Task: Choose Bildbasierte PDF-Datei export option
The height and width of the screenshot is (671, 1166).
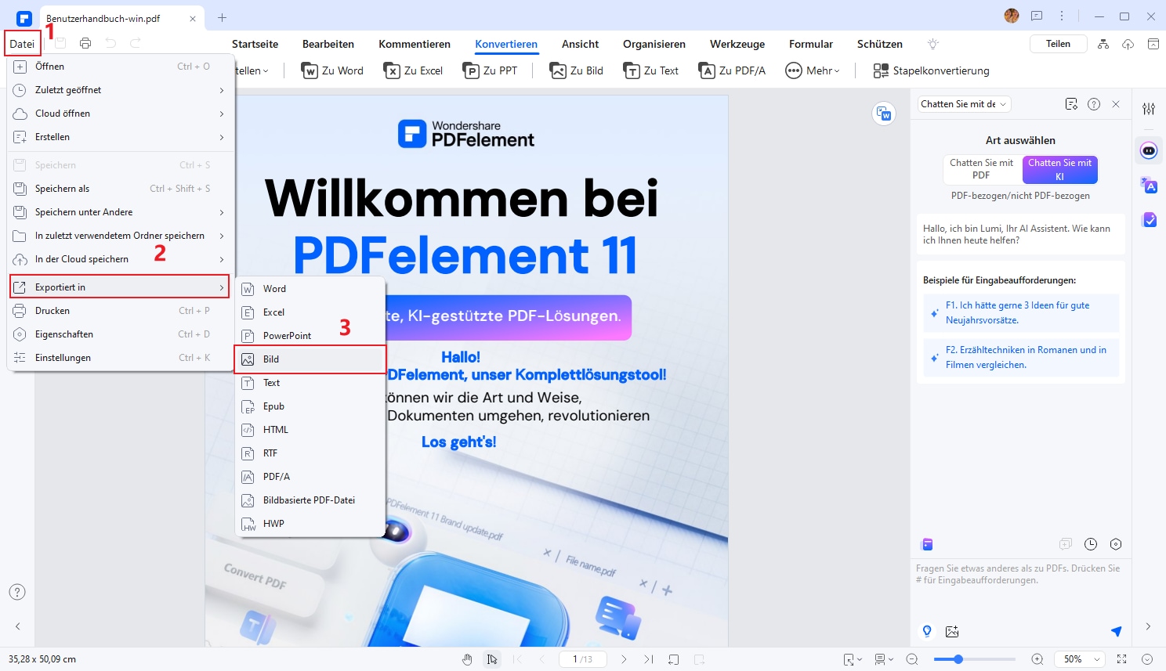Action: point(310,500)
